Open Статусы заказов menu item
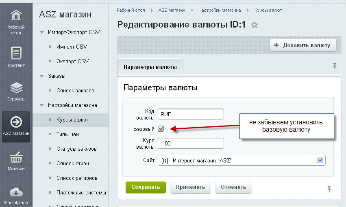This screenshot has height=207, width=346. pos(76,149)
